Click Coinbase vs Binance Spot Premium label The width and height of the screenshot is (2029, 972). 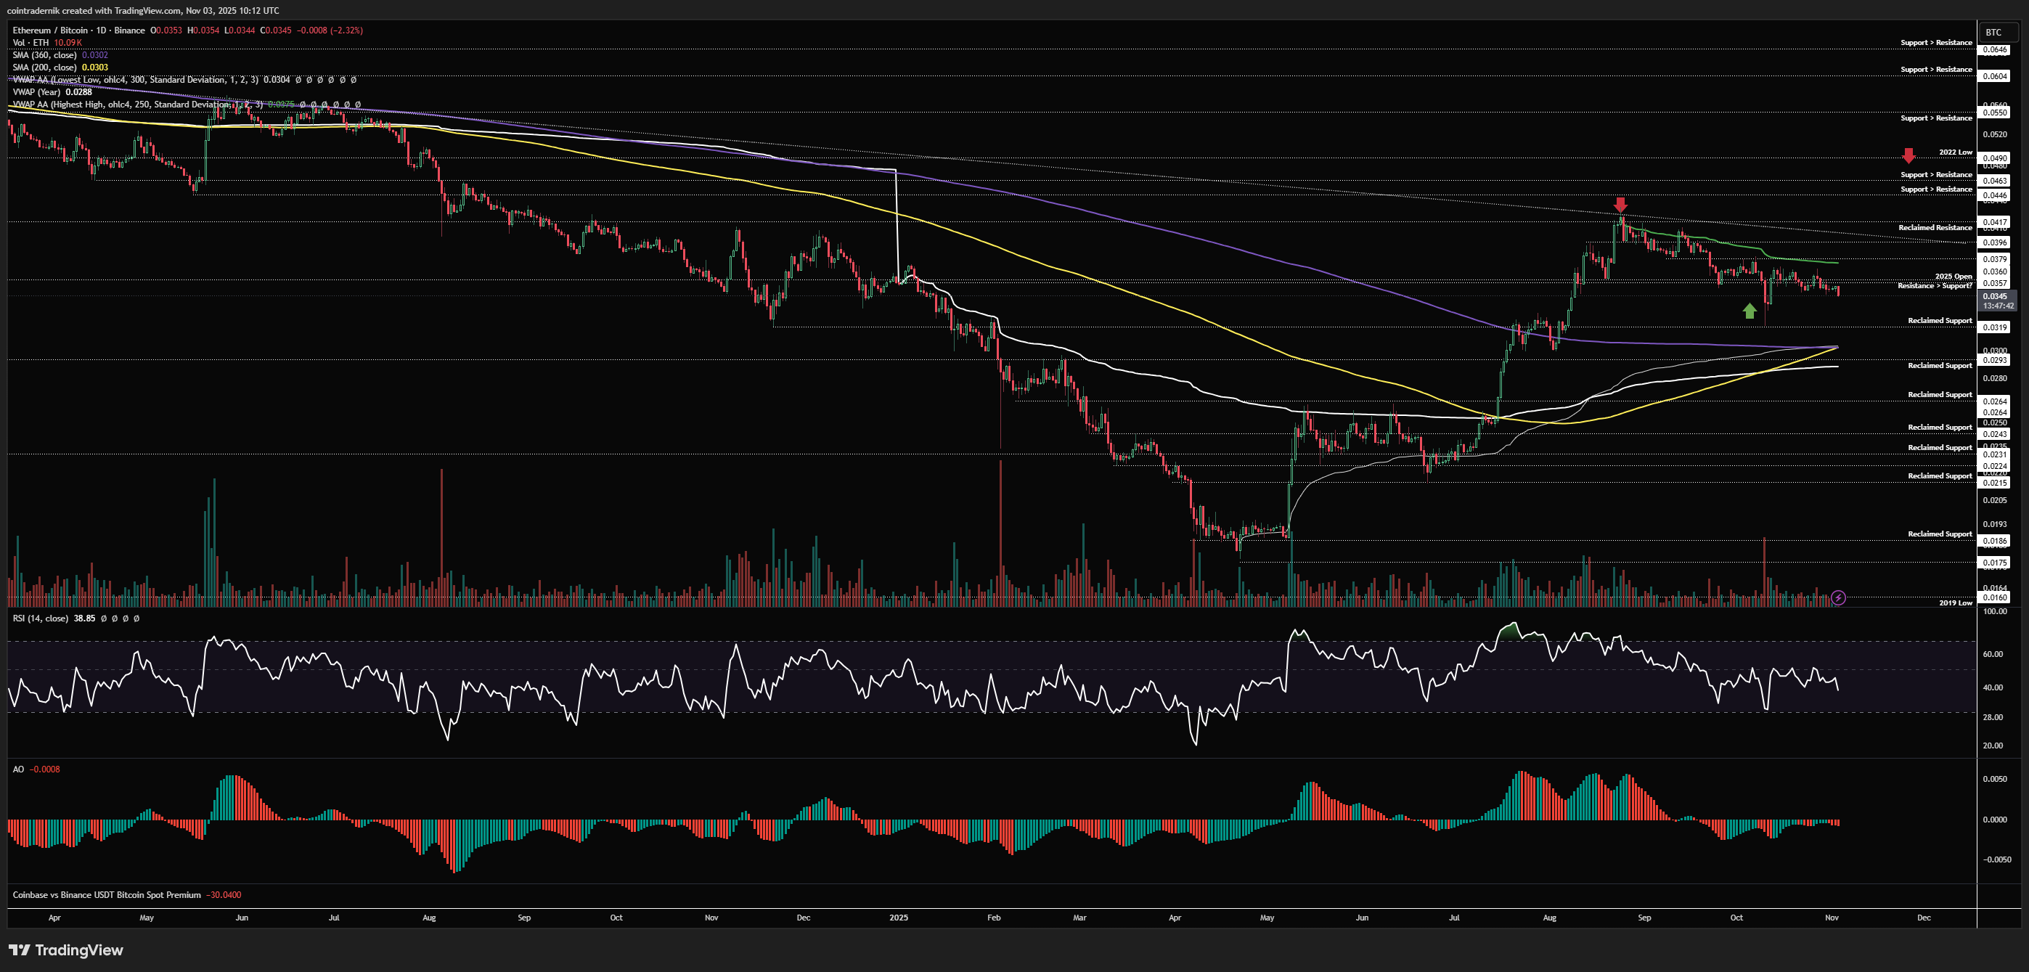coord(106,895)
